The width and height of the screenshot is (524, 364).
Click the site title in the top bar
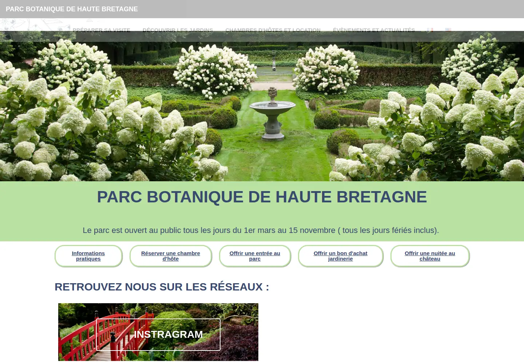pyautogui.click(x=72, y=9)
